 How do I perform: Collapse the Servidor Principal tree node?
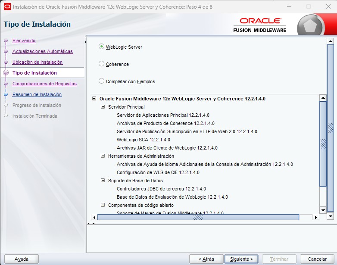pyautogui.click(x=103, y=107)
